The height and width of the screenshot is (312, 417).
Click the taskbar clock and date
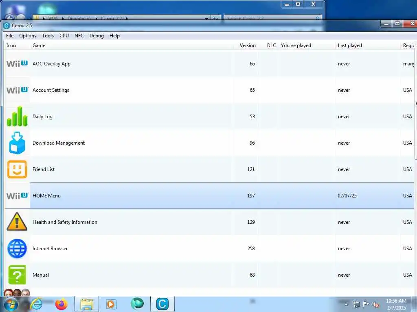[x=396, y=304]
